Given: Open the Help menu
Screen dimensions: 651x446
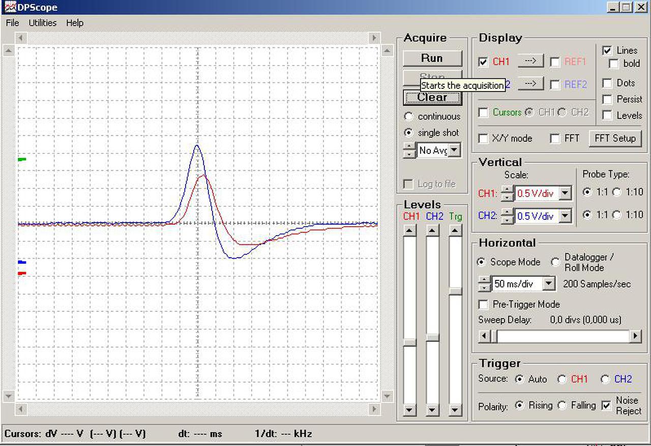Looking at the screenshot, I should tap(75, 23).
